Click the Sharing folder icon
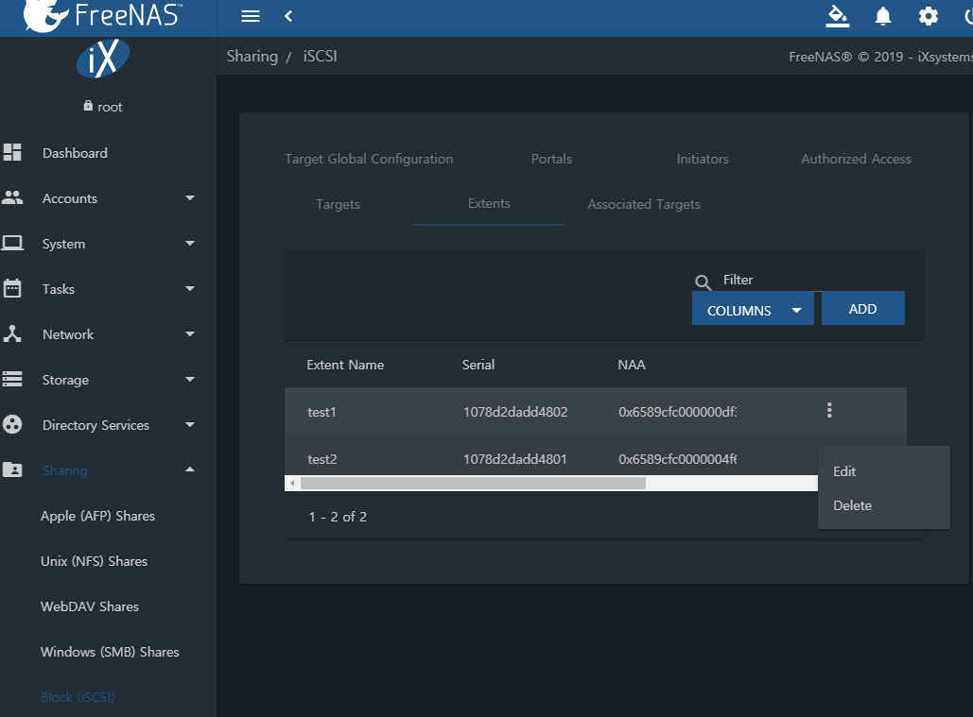Image resolution: width=973 pixels, height=717 pixels. click(x=12, y=469)
